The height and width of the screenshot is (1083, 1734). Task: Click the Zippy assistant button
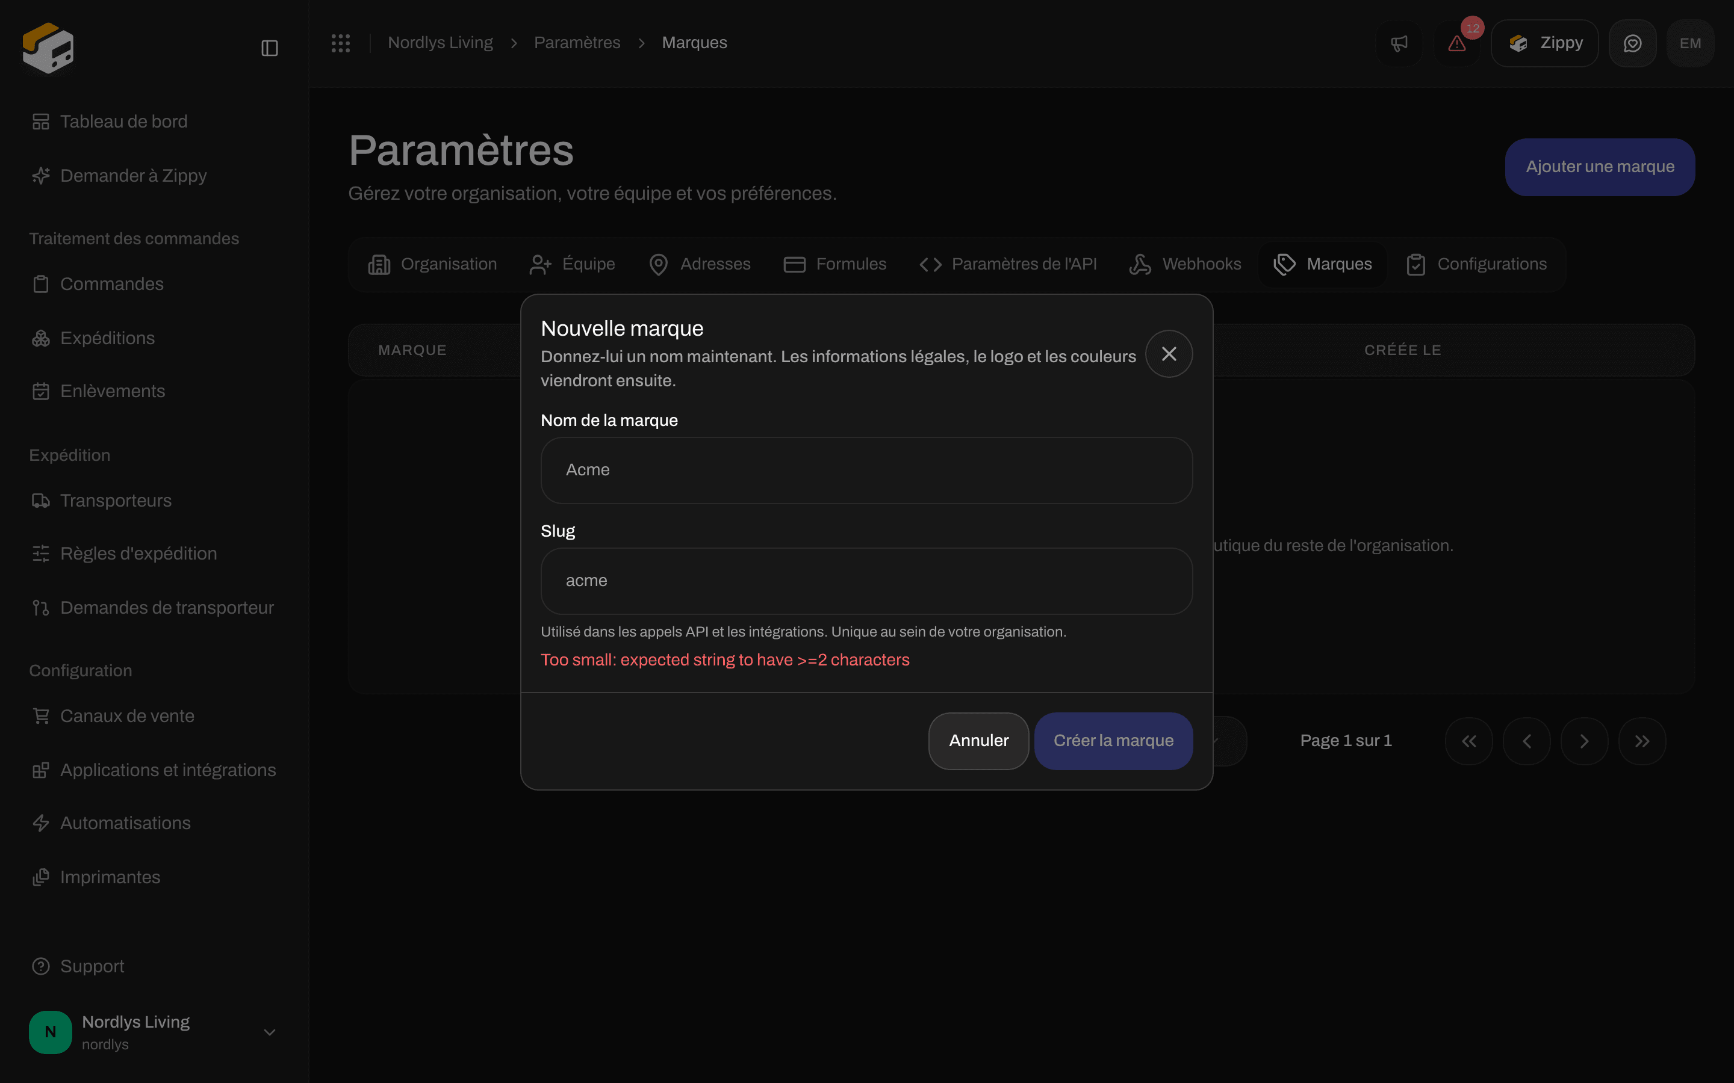click(x=1545, y=43)
